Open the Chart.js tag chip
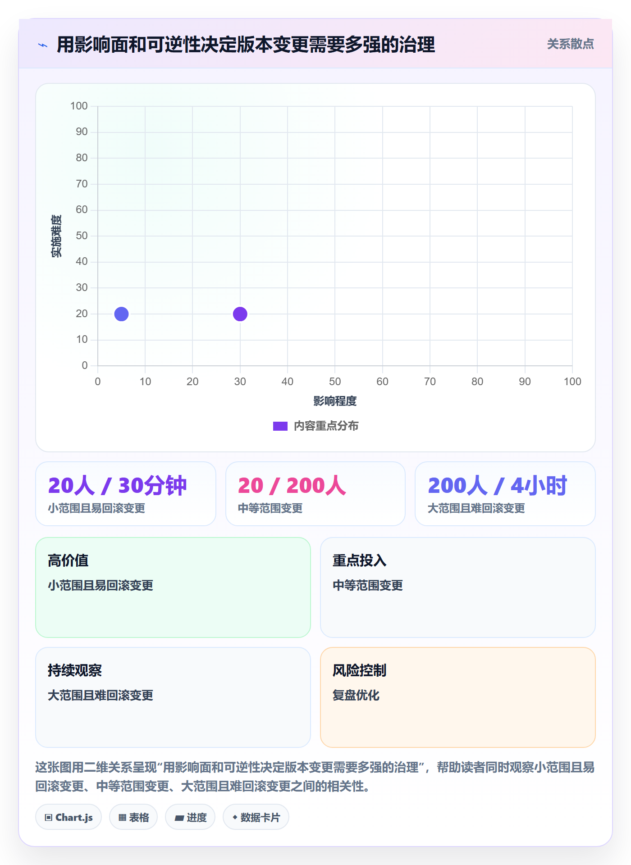Viewport: 631px width, 865px height. [69, 817]
